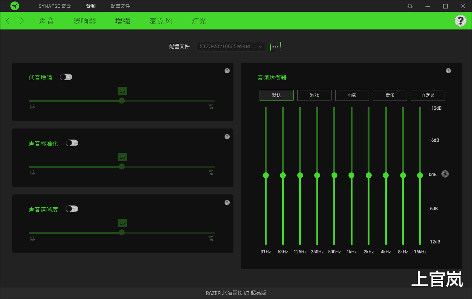Click the -6dB scale label

click(433, 209)
